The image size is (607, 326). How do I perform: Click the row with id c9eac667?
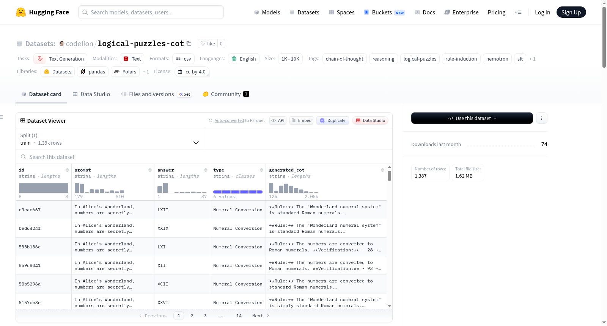coord(201,210)
